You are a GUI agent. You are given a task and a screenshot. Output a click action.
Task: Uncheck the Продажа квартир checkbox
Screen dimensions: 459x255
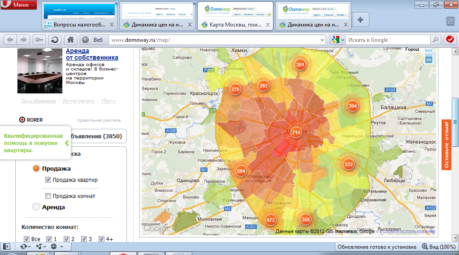click(x=48, y=180)
